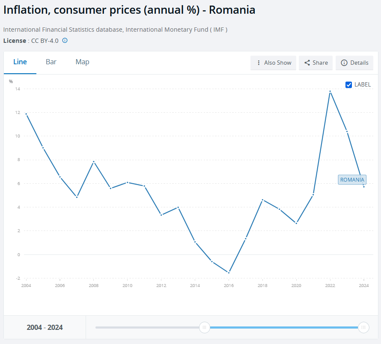
Task: Click the share icon on the Share button
Action: (307, 63)
